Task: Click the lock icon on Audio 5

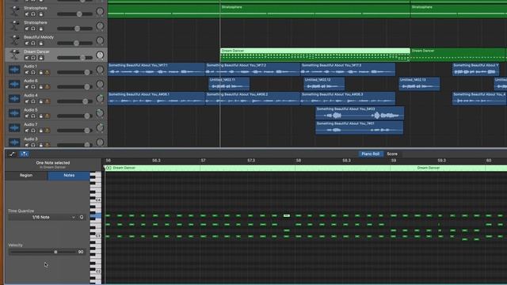Action: [41, 116]
